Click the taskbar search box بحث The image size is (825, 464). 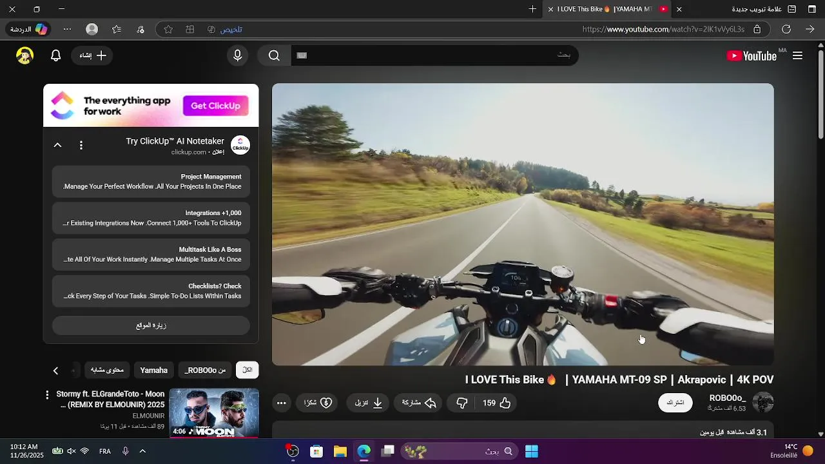coord(460,452)
